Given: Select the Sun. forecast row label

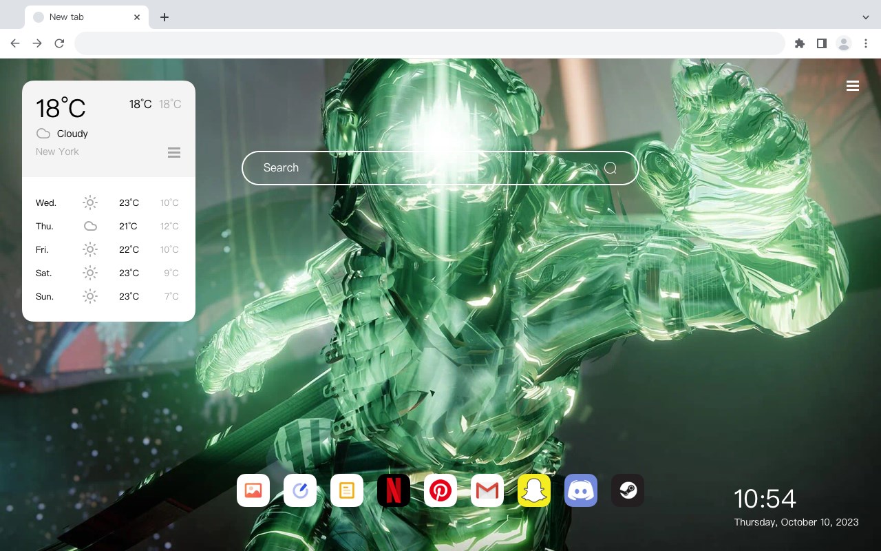Looking at the screenshot, I should (45, 296).
